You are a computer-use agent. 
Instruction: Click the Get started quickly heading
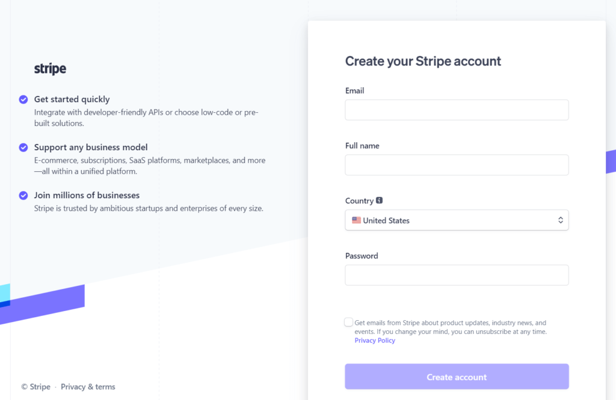pyautogui.click(x=72, y=99)
